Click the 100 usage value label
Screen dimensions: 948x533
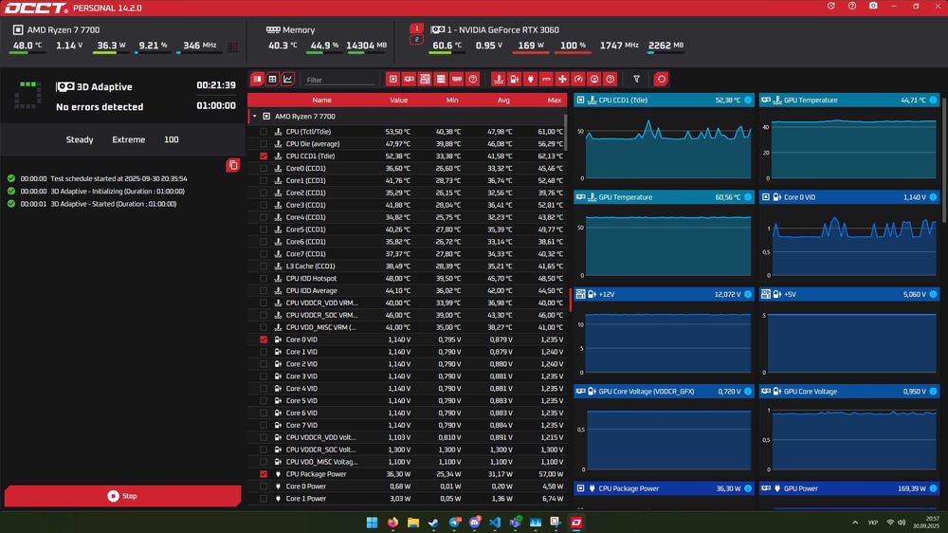[x=171, y=139]
